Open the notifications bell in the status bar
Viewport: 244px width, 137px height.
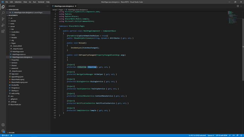click(241, 136)
